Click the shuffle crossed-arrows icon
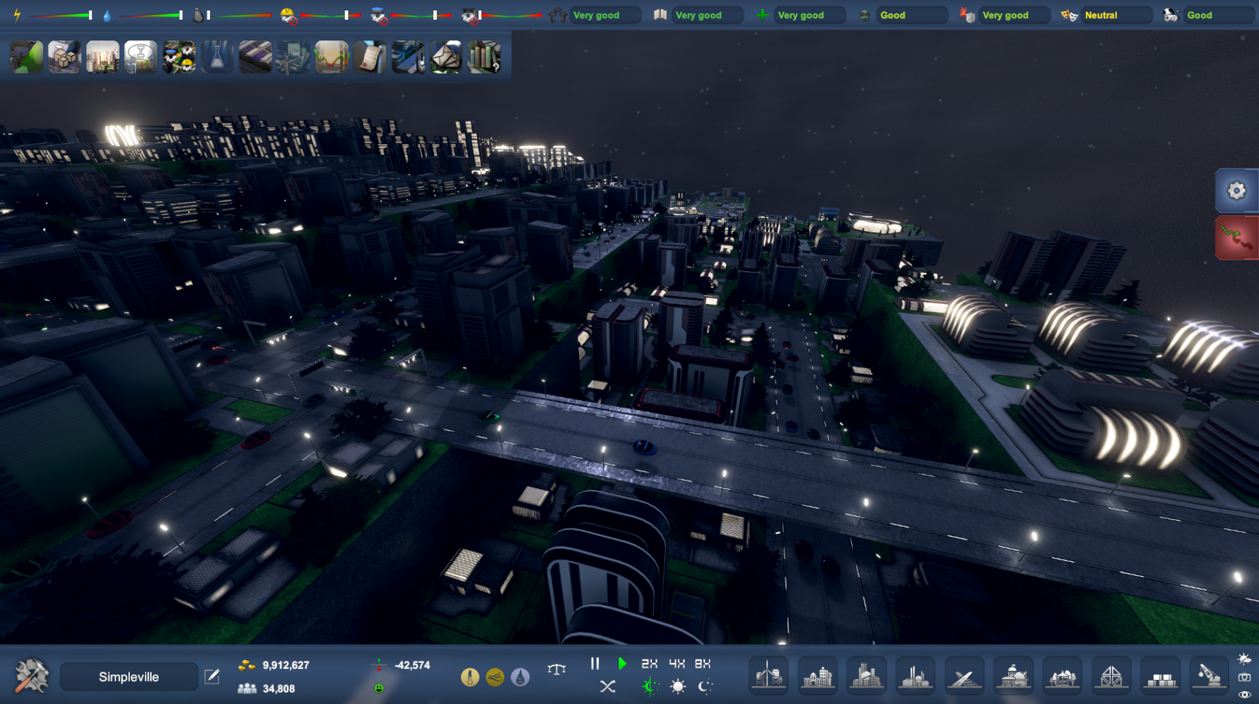Viewport: 1259px width, 704px height. (x=608, y=686)
